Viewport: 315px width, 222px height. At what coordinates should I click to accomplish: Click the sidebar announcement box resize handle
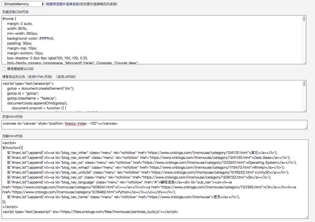(304, 110)
